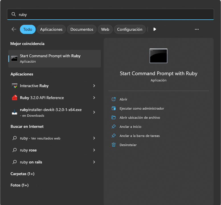Click search icon beside ruby rose

[15, 150]
